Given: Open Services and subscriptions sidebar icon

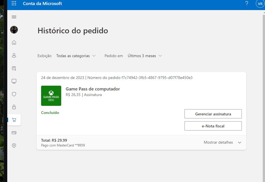Looking at the screenshot, I should [14, 68].
